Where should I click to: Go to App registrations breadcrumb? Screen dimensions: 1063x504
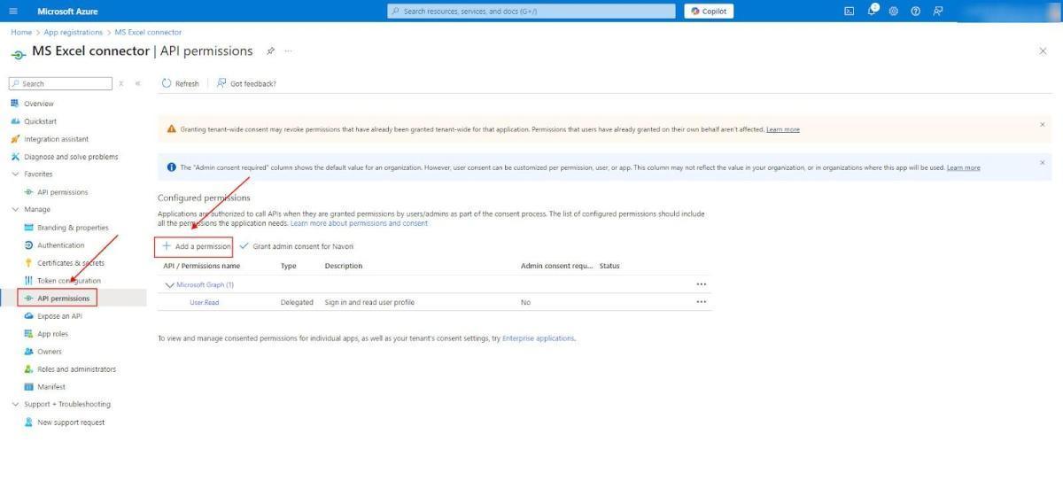pyautogui.click(x=74, y=32)
